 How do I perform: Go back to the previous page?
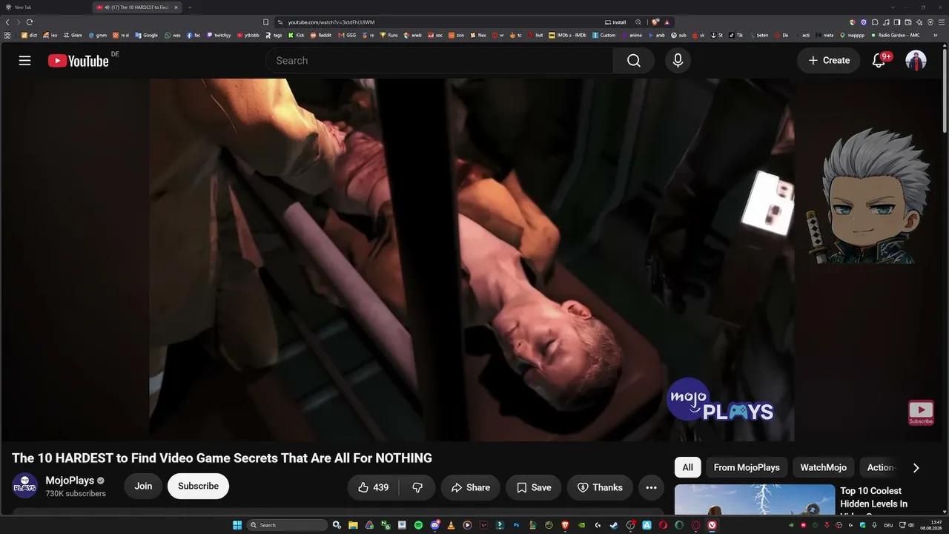coord(7,22)
